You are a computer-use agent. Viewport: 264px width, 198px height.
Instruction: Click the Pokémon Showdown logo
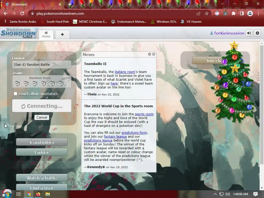tap(19, 33)
